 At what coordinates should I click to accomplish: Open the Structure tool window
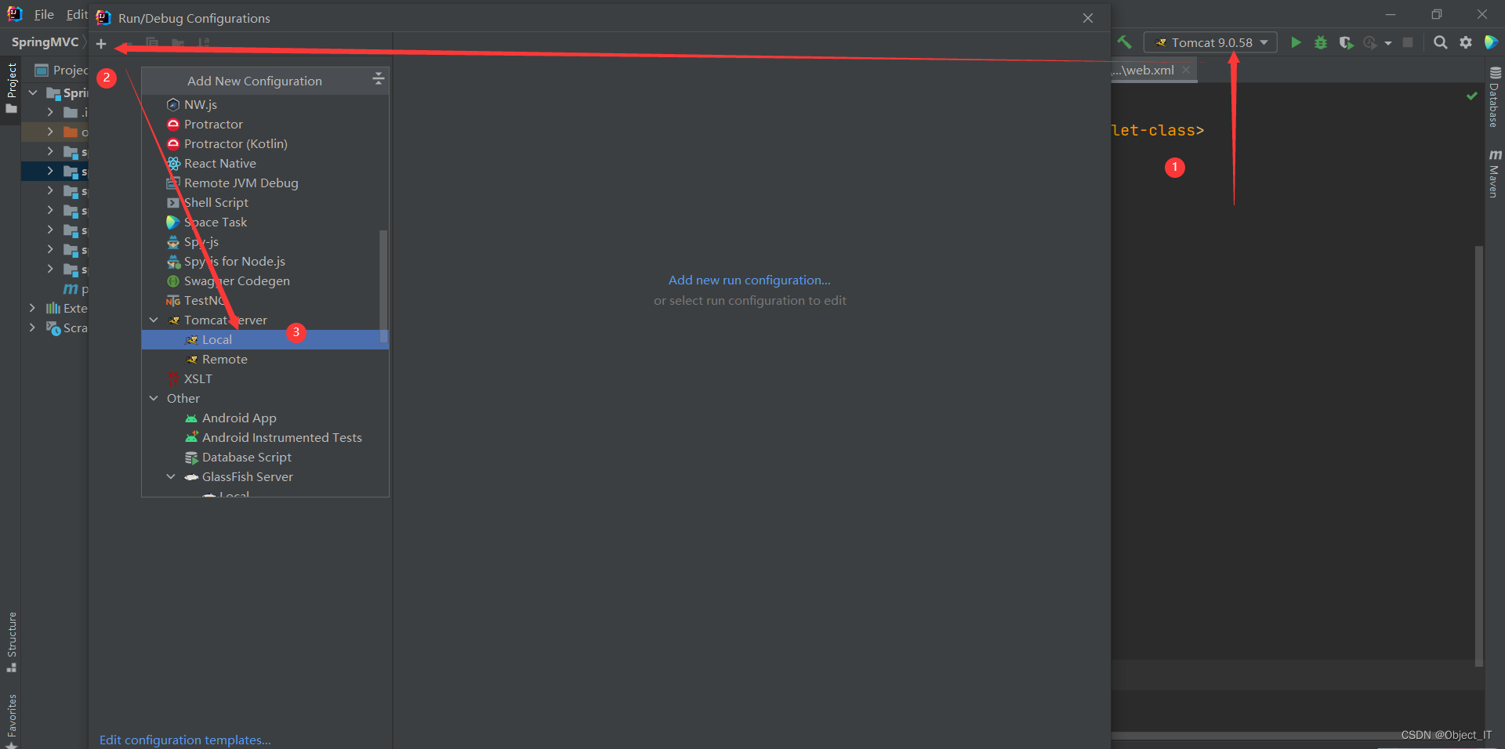(11, 642)
